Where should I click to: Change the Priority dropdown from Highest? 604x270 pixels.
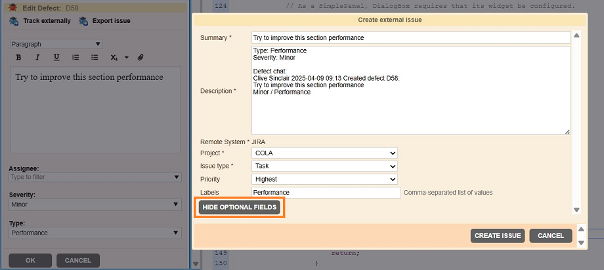coord(324,179)
